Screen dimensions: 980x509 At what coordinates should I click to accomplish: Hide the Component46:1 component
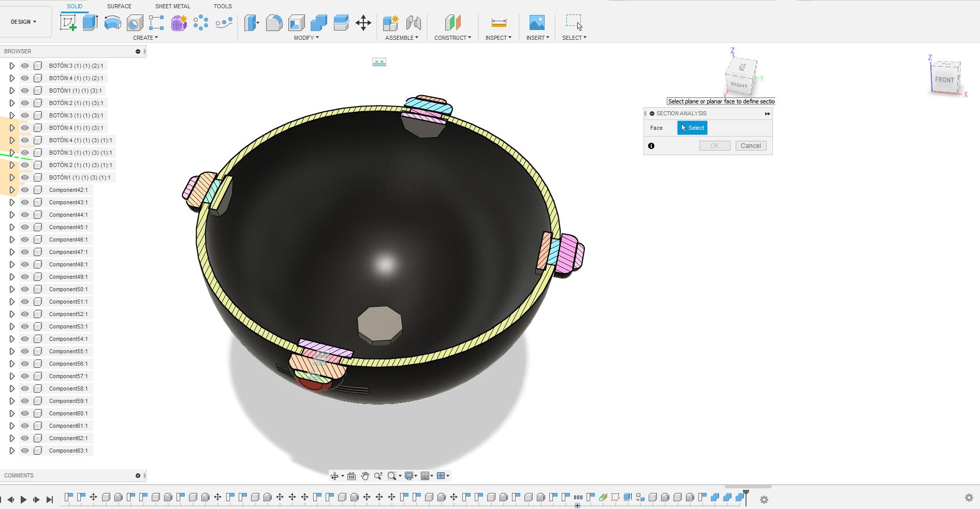[25, 239]
